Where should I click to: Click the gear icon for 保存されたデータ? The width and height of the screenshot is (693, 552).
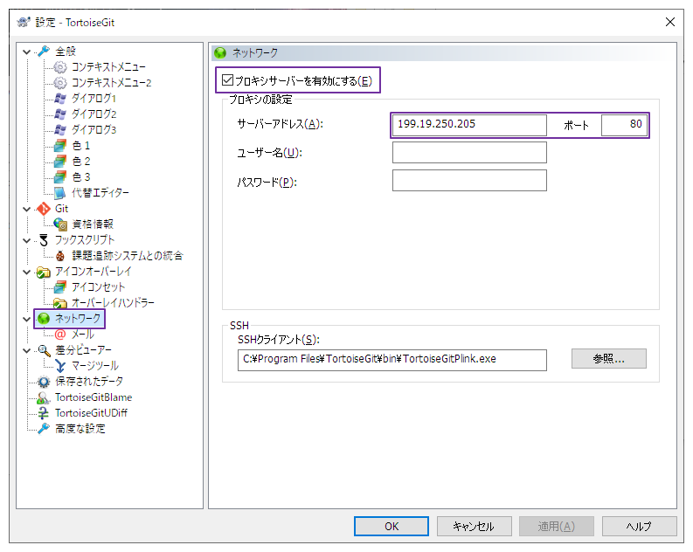coord(44,382)
